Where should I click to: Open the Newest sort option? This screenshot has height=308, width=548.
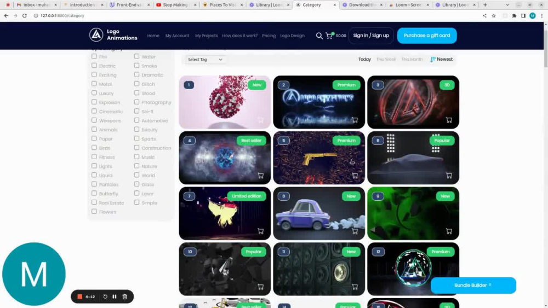441,59
